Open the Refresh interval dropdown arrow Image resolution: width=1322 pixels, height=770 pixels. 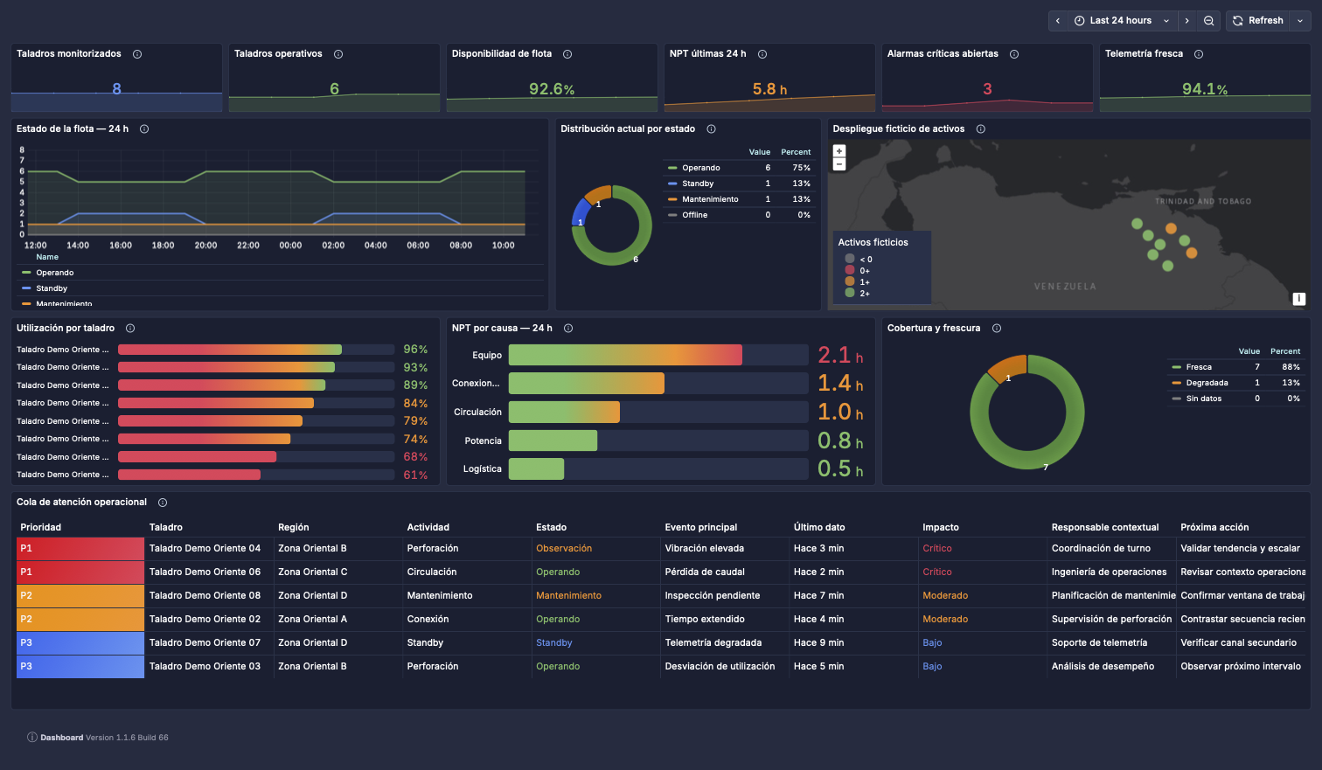coord(1300,21)
